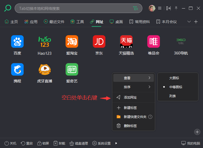Switch to the 本月会议 tab
The width and height of the screenshot is (203, 148).
[x=166, y=22]
